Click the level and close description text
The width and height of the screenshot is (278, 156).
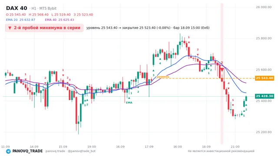point(148,28)
